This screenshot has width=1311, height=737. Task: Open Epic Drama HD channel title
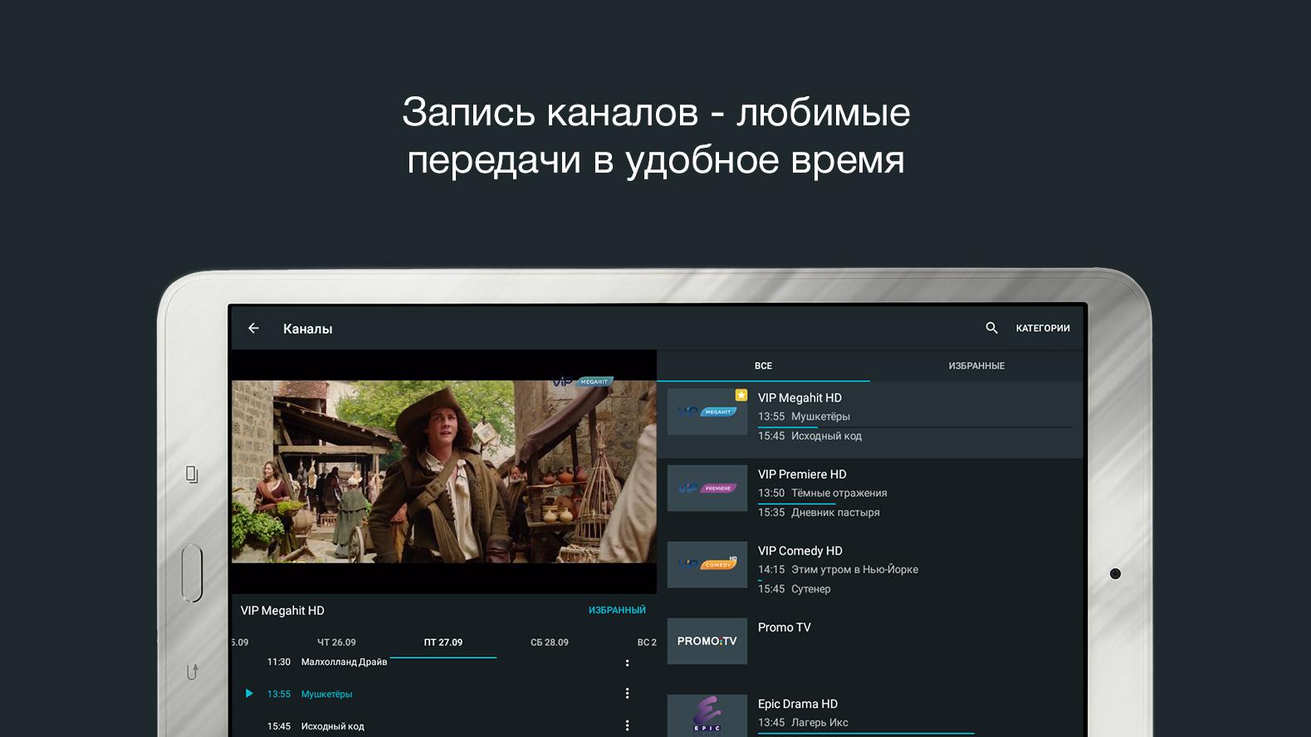pos(798,704)
